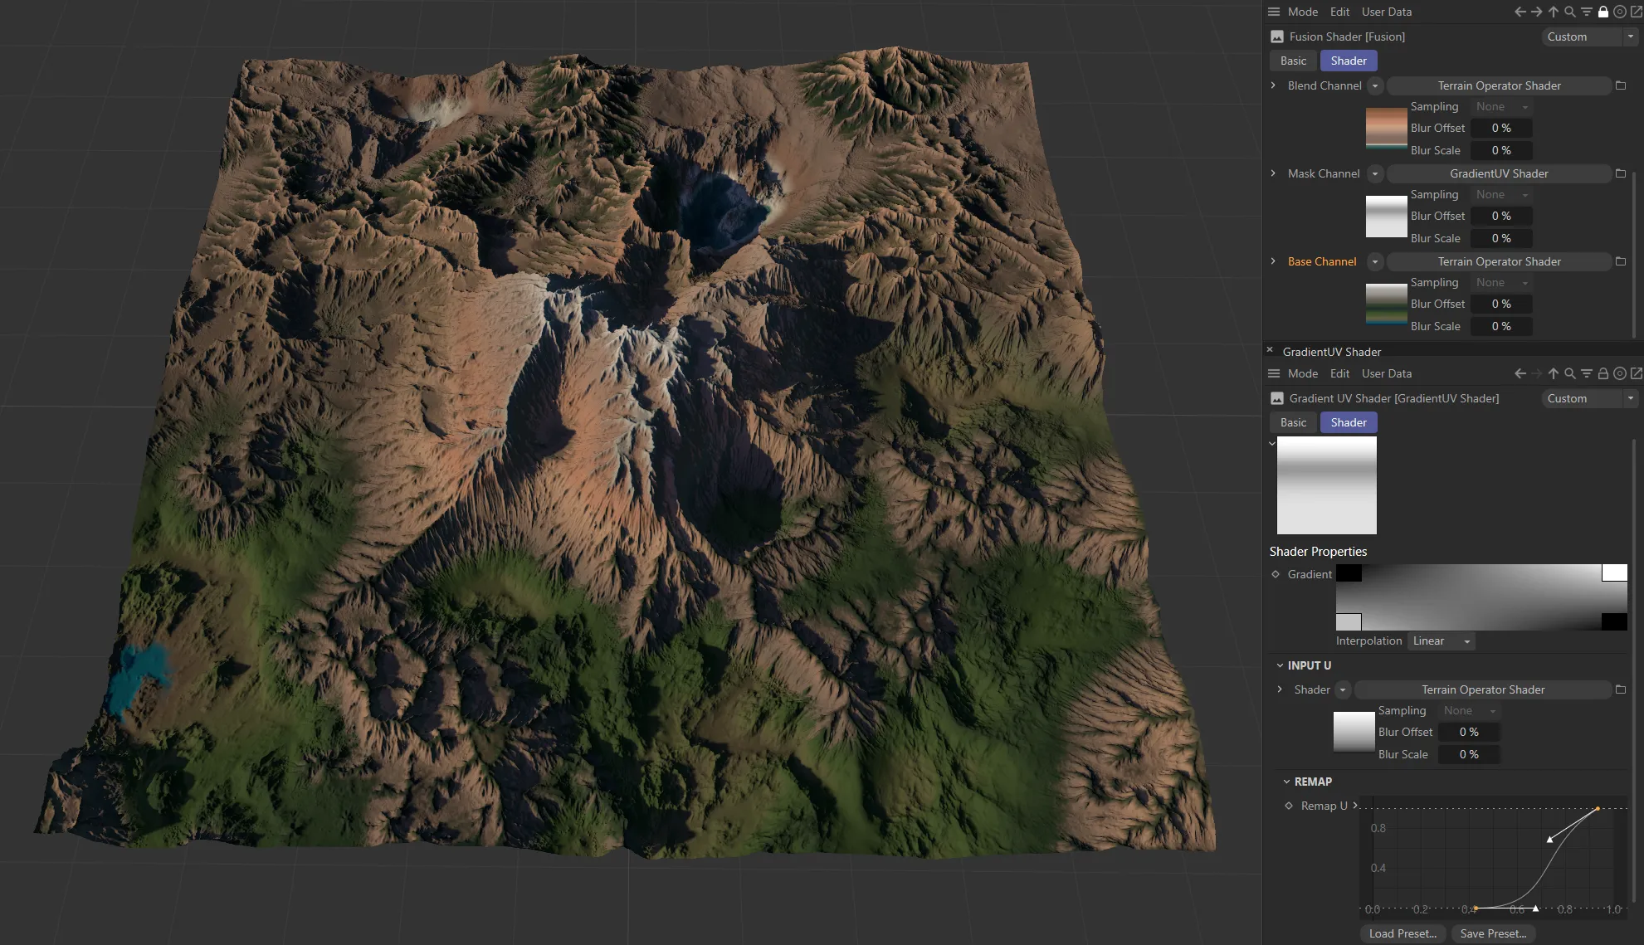Open the Fusion Shader panel hamburger menu
Screen dimensions: 1644x945
[1274, 12]
